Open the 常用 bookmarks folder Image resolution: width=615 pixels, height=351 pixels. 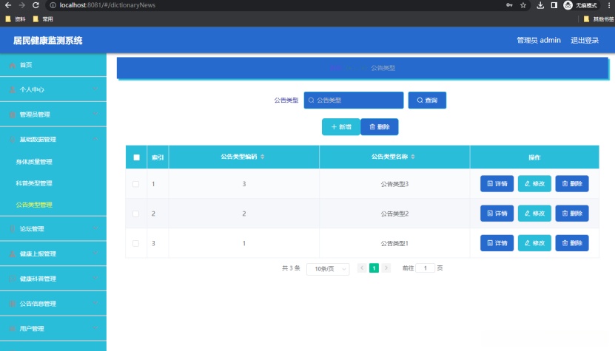pyautogui.click(x=43, y=18)
